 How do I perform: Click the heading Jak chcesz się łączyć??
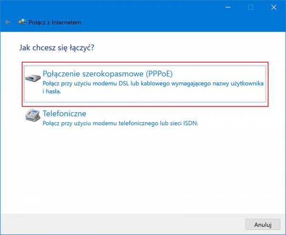57,48
